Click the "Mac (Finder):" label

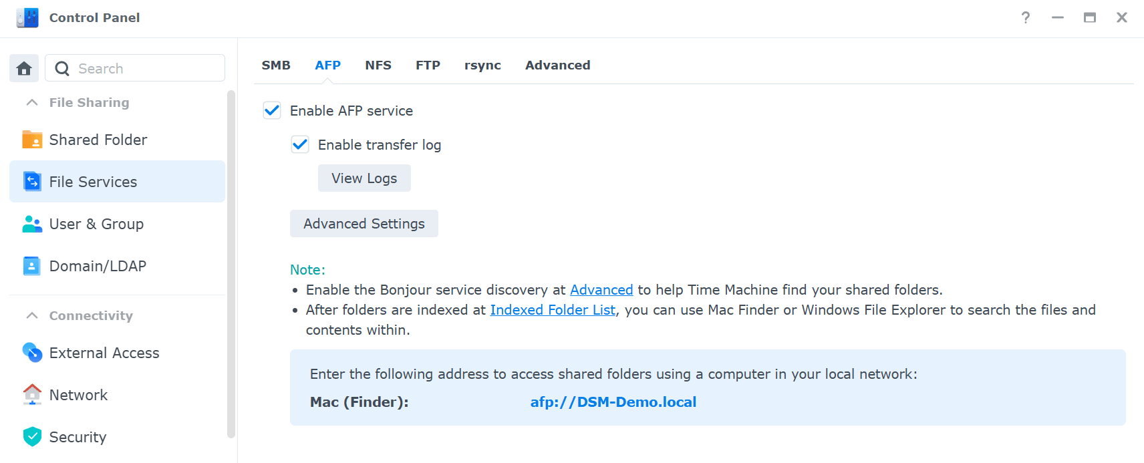(360, 402)
